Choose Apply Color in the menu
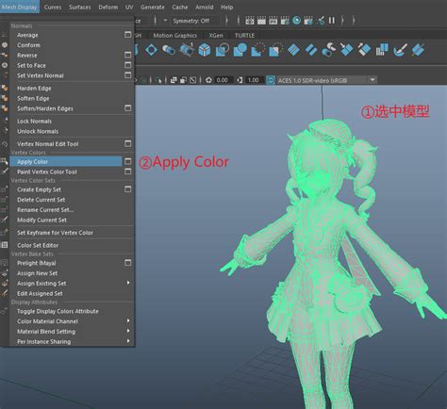The height and width of the screenshot is (409, 447). 65,161
